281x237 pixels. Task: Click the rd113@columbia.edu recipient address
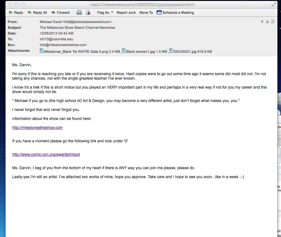click(x=56, y=39)
